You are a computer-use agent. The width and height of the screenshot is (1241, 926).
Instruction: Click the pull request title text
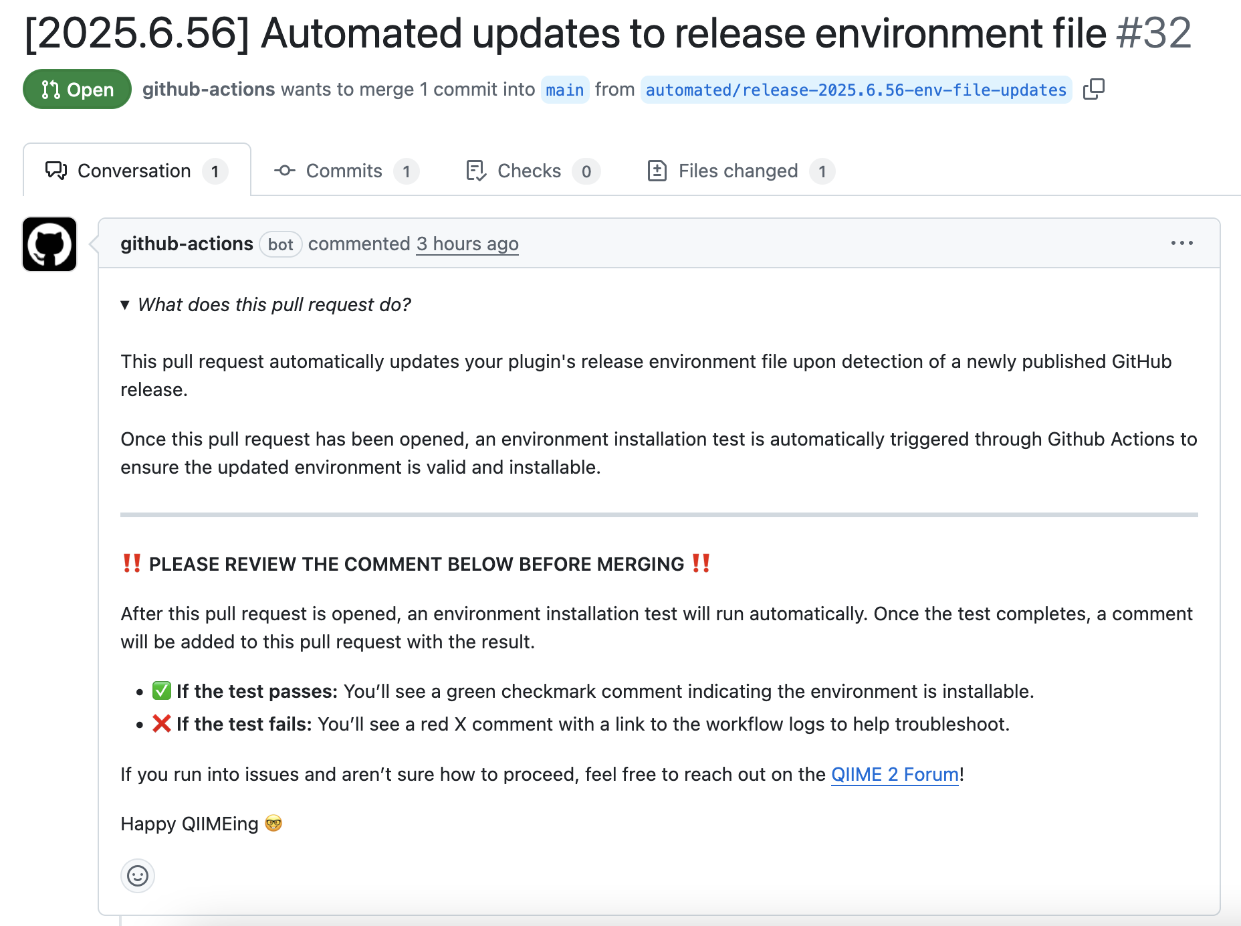566,33
